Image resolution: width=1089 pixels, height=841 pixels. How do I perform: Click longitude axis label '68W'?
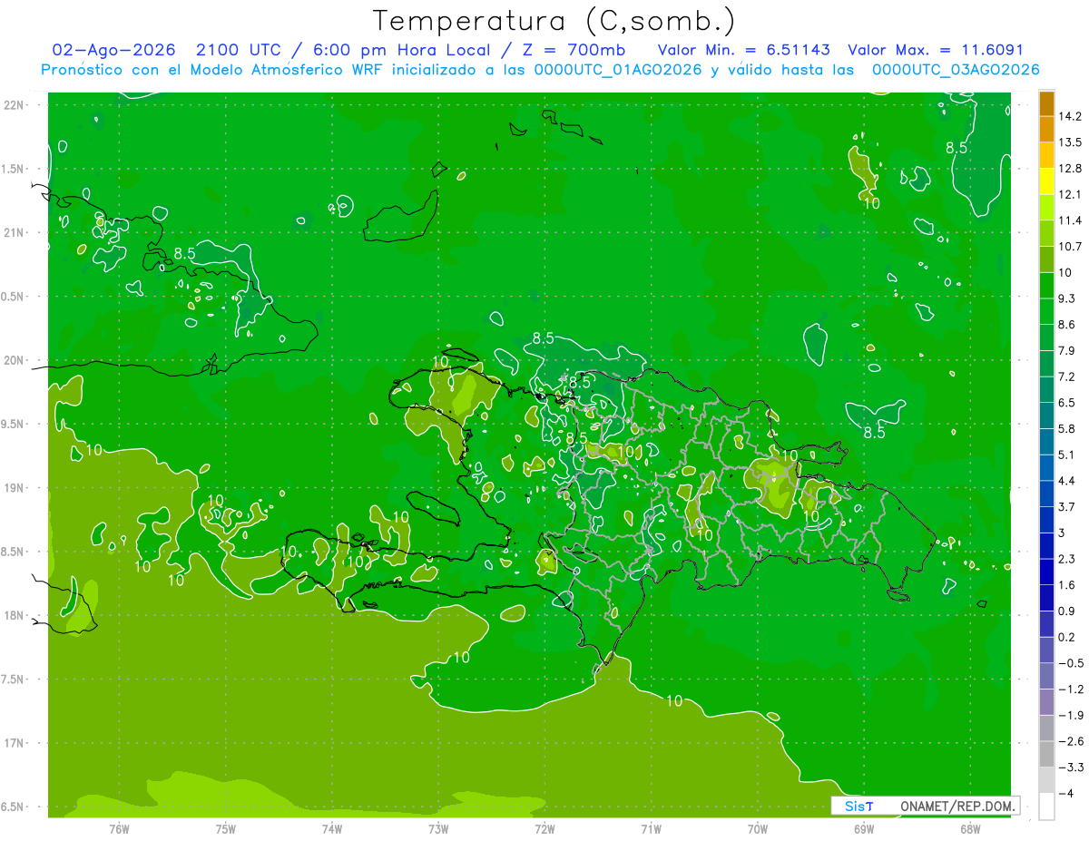pyautogui.click(x=970, y=829)
